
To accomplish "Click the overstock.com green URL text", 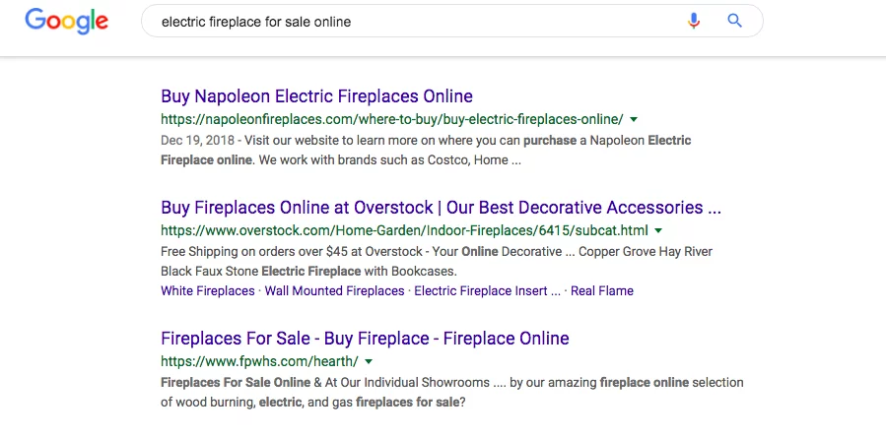I will pyautogui.click(x=404, y=230).
